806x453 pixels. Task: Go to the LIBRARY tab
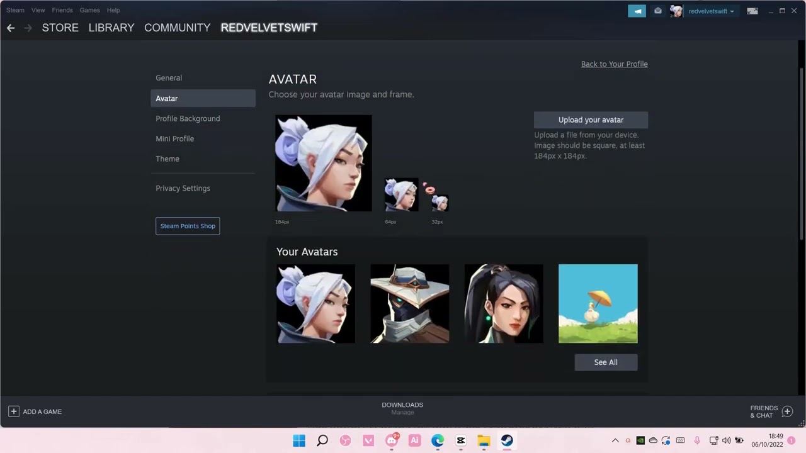point(111,28)
